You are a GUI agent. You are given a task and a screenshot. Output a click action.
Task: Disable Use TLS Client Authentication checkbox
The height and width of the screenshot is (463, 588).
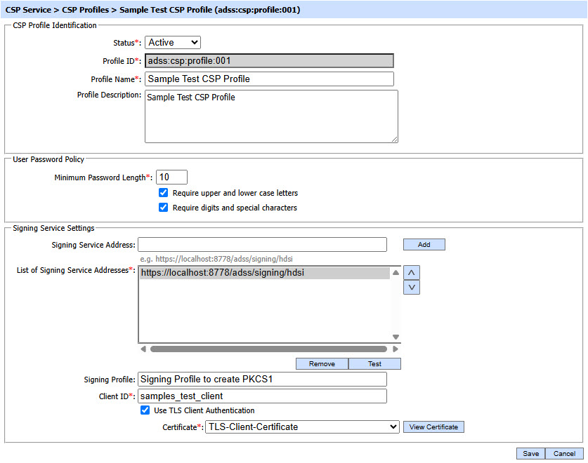(x=145, y=410)
